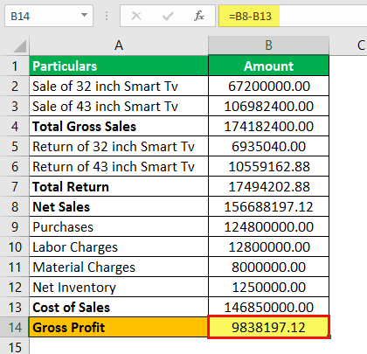The height and width of the screenshot is (354, 367).
Task: Select column C header
Action: tap(349, 45)
